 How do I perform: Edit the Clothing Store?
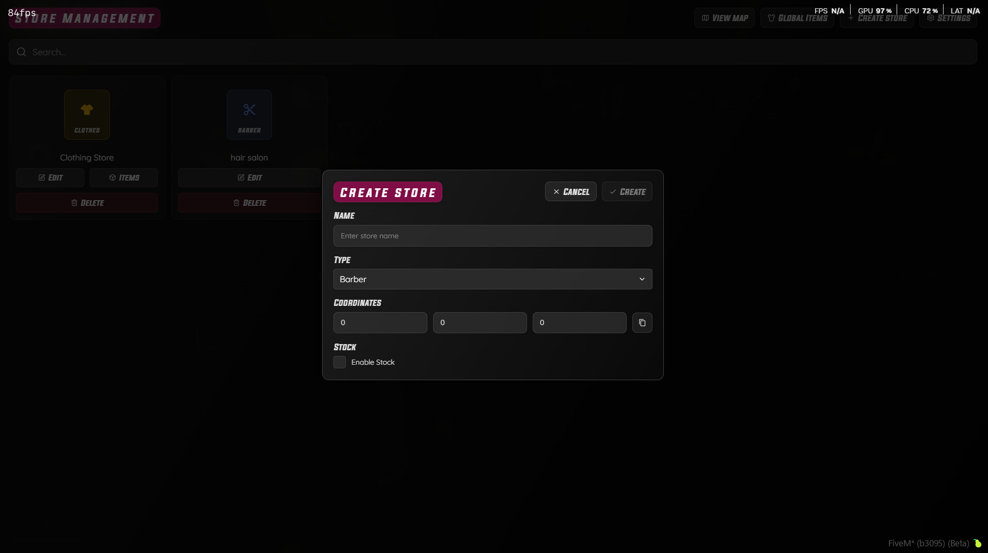(50, 177)
